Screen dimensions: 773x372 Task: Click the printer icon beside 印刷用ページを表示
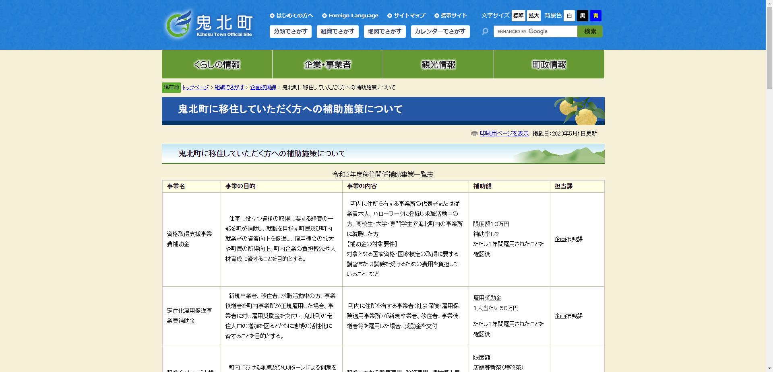pos(474,133)
